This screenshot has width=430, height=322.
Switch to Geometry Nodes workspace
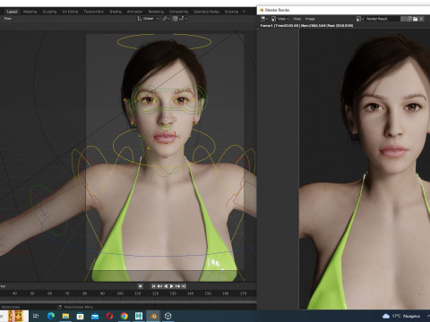coord(206,12)
